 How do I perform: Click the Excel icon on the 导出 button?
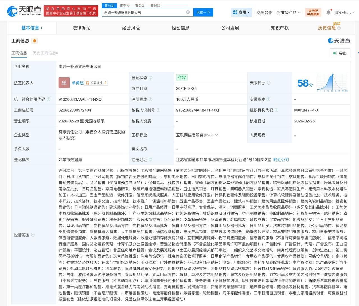pos(334,53)
